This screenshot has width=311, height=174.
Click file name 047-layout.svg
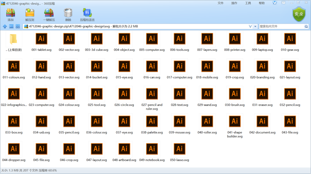pyautogui.click(x=96, y=160)
